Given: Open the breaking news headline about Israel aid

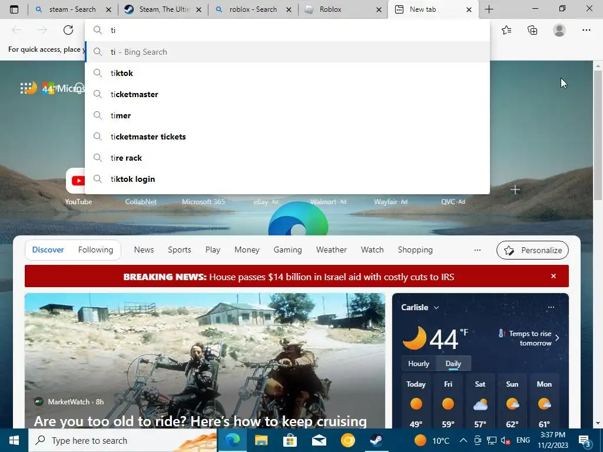Looking at the screenshot, I should pos(289,277).
